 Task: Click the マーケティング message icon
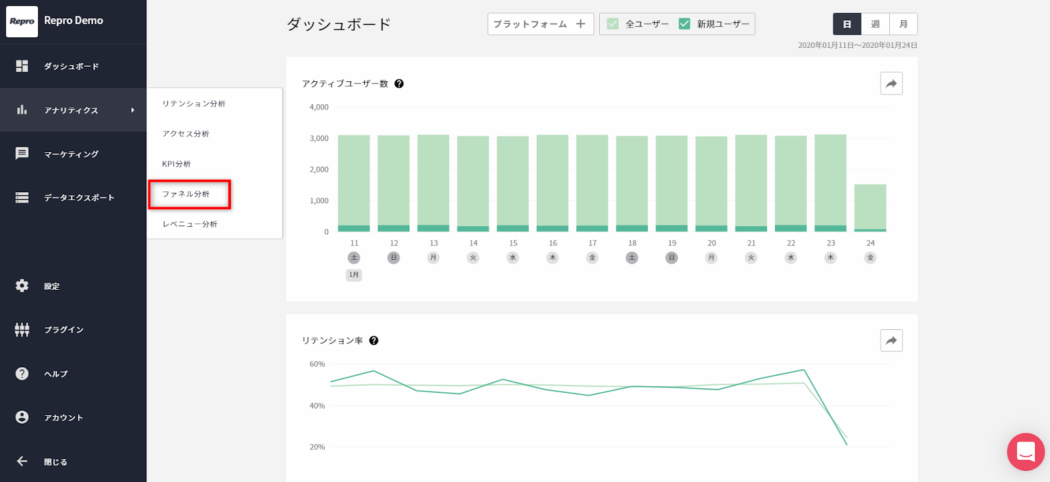coord(22,153)
